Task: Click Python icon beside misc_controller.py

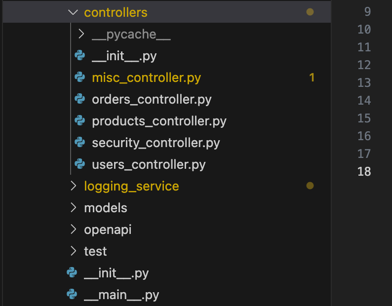Action: click(x=79, y=77)
